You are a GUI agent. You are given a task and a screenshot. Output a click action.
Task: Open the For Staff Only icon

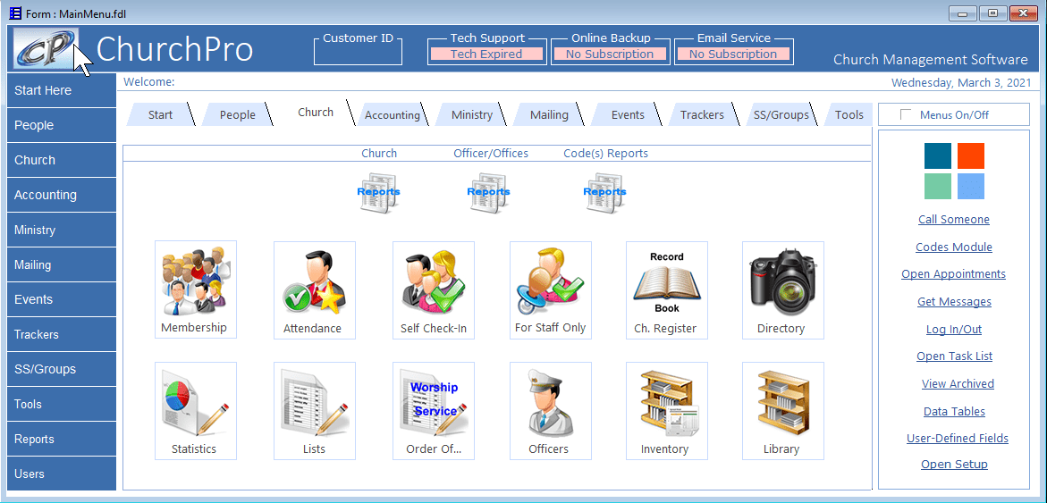[x=550, y=289]
